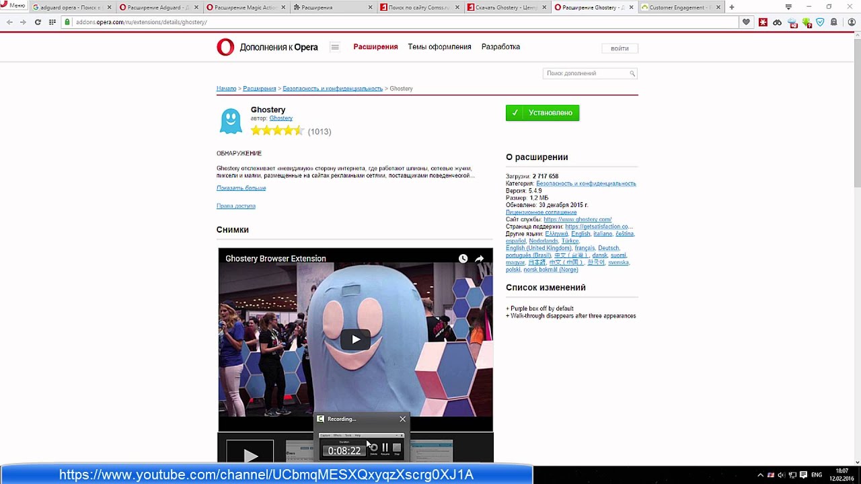This screenshot has width=861, height=484.
Task: Open the getsatisfaction support page link
Action: (599, 227)
